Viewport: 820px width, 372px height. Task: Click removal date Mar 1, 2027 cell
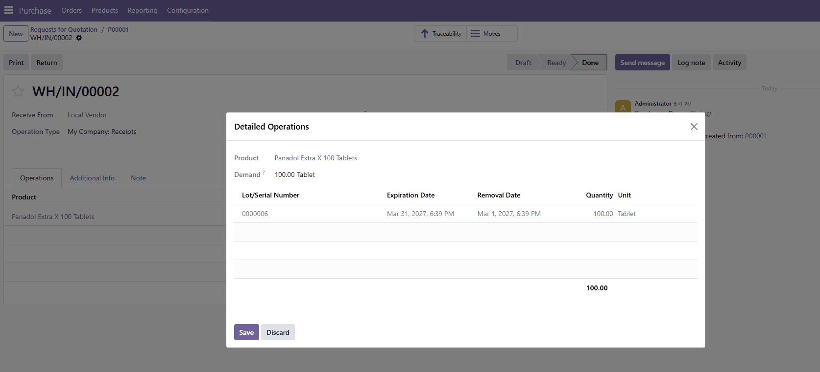point(509,214)
